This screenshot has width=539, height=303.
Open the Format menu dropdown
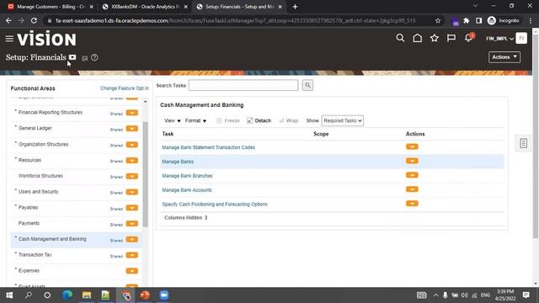195,120
